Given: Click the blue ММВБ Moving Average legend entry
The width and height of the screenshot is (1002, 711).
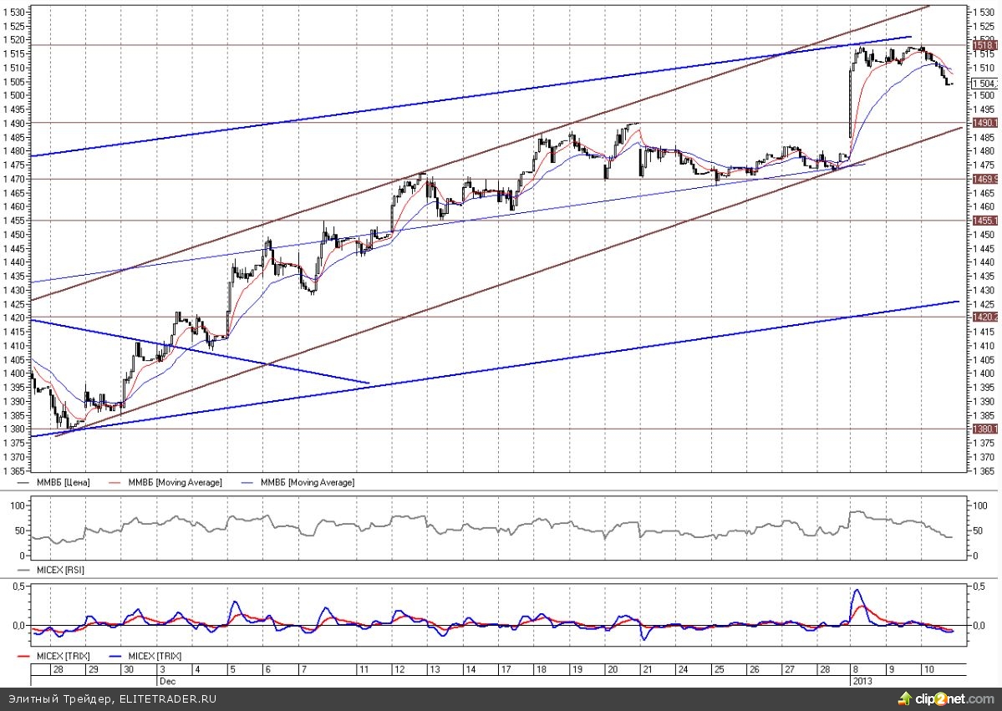Looking at the screenshot, I should pyautogui.click(x=305, y=483).
